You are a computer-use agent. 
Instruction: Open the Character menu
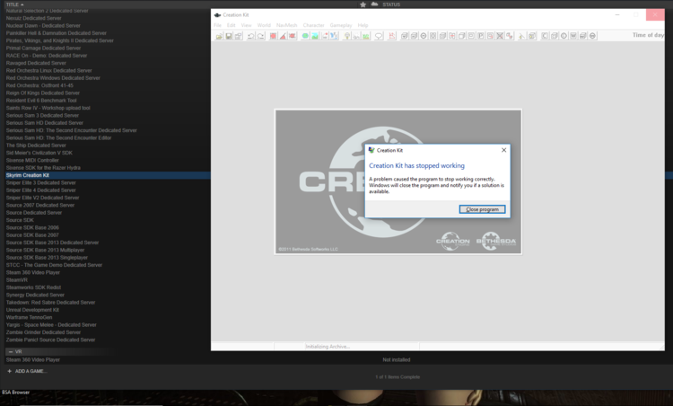click(314, 25)
